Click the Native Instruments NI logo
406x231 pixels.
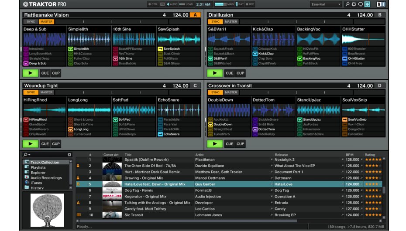[381, 4]
